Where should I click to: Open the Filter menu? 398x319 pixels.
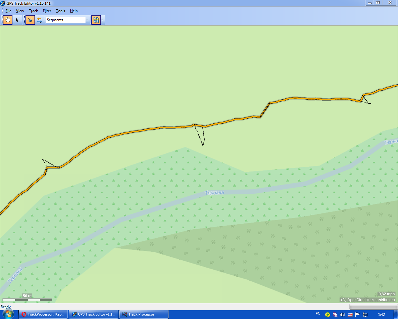click(x=47, y=11)
